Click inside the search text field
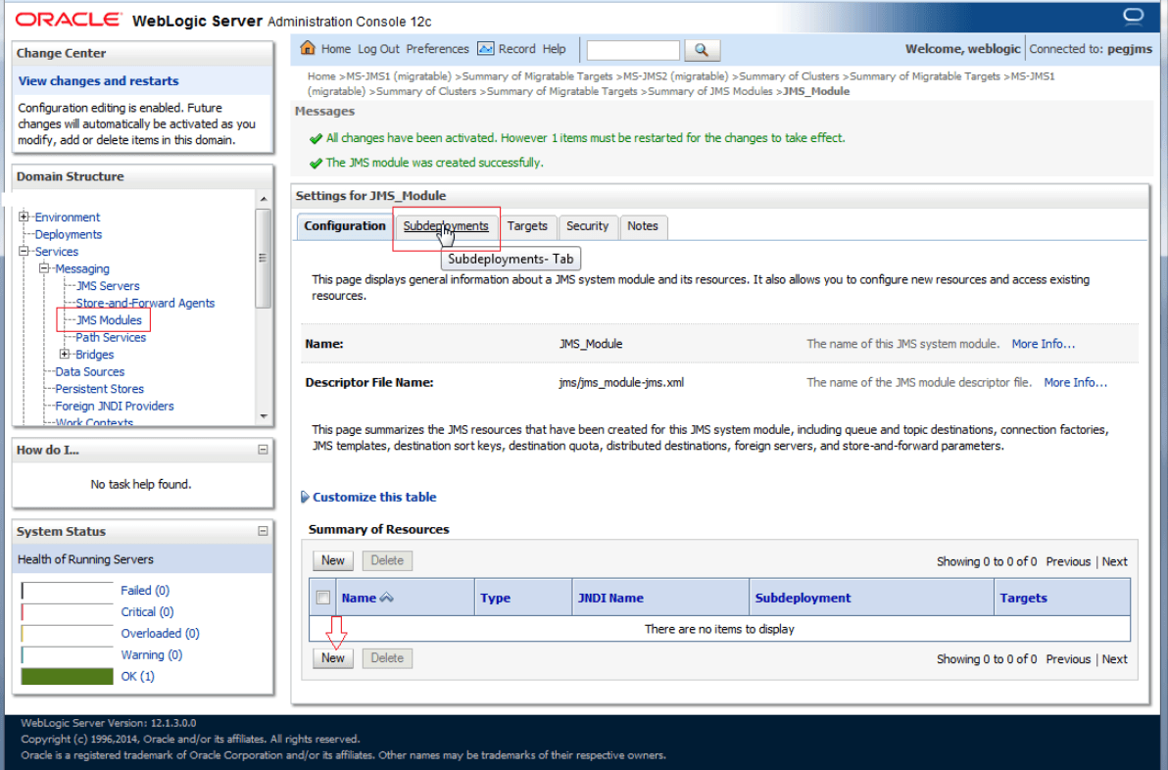The height and width of the screenshot is (770, 1168). tap(632, 49)
